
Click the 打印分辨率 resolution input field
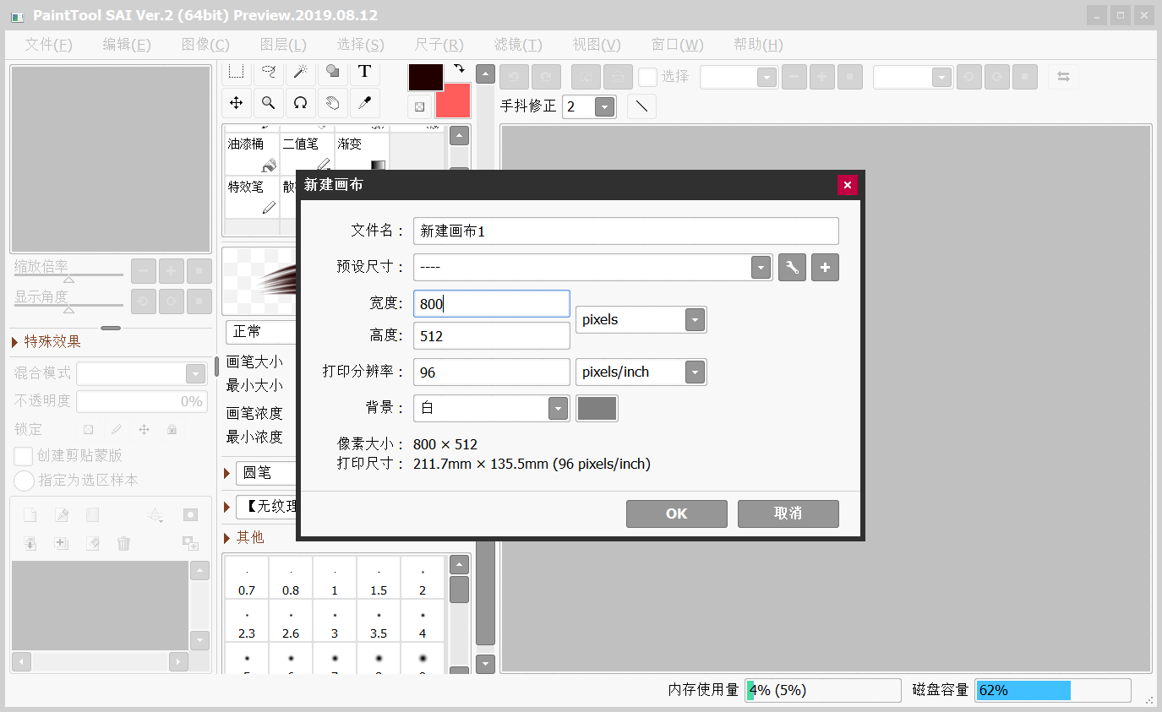pos(492,372)
